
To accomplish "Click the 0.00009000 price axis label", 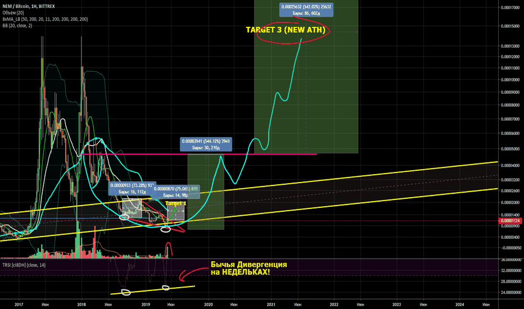I will (511, 92).
